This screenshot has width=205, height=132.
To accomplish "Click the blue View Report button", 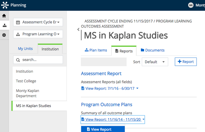I will coord(103,129).
